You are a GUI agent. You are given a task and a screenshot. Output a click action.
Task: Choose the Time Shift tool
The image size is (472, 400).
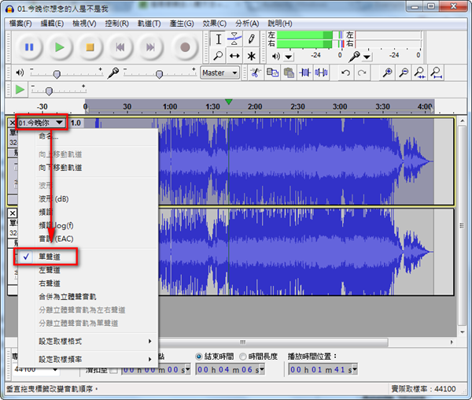pos(234,56)
